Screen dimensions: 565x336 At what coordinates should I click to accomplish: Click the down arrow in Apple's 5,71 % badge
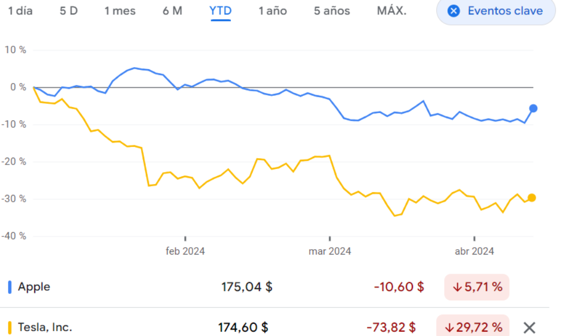[457, 287]
